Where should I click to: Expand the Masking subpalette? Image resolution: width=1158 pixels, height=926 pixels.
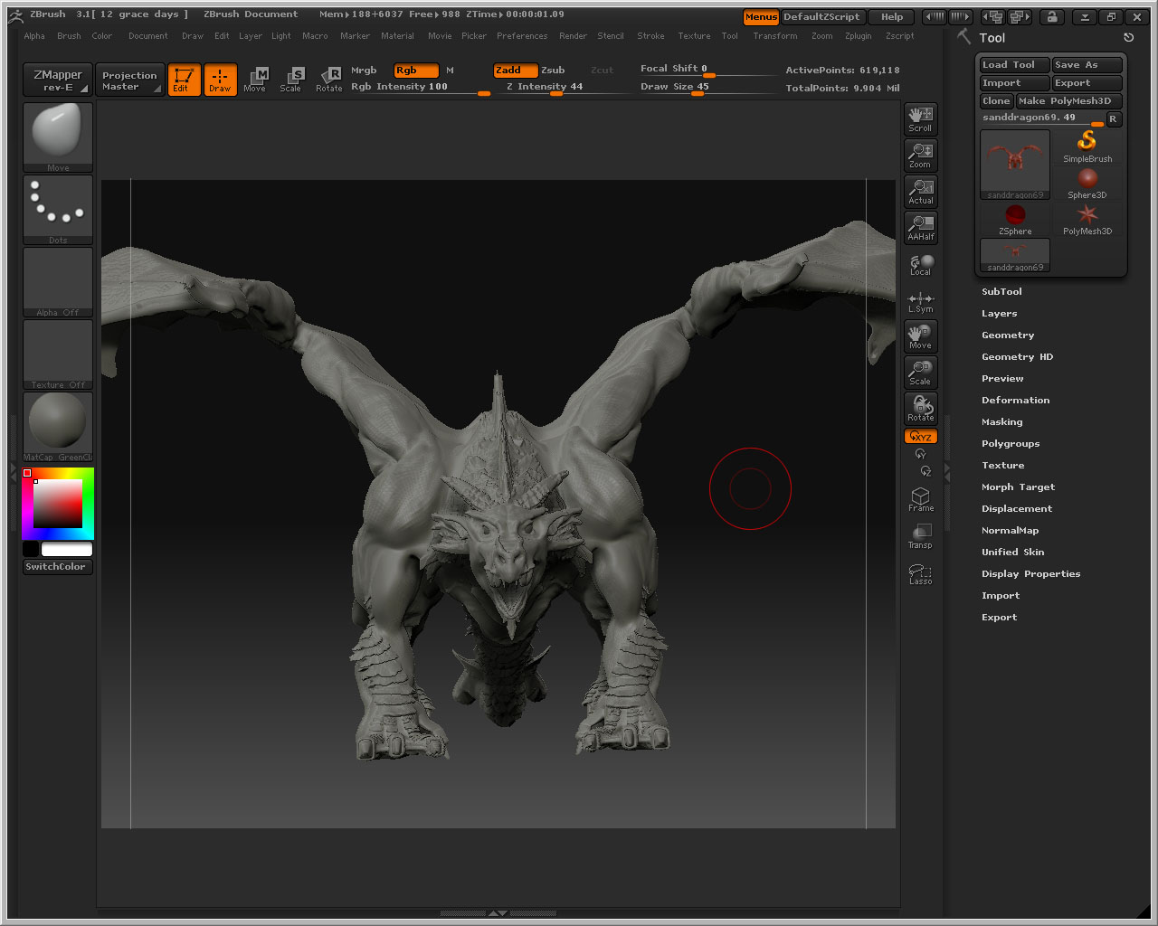pyautogui.click(x=1001, y=422)
